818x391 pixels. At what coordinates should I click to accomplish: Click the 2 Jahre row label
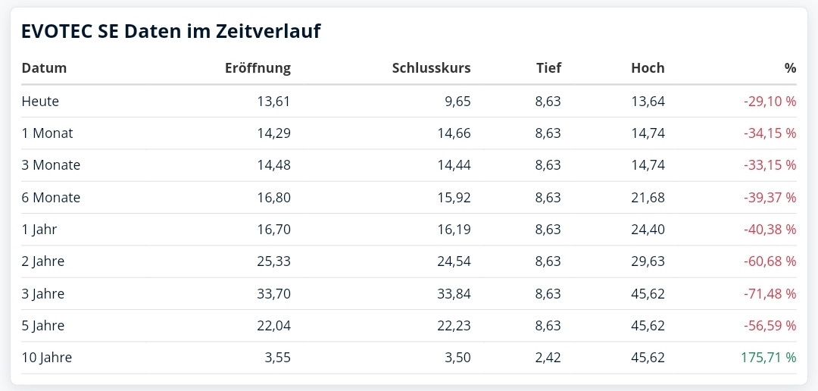pyautogui.click(x=43, y=261)
